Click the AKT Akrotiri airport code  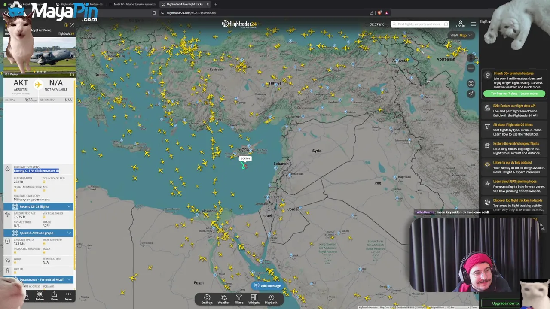click(x=21, y=83)
